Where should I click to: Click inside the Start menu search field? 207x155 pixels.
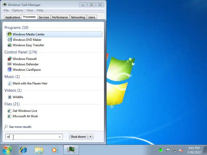click(x=34, y=137)
